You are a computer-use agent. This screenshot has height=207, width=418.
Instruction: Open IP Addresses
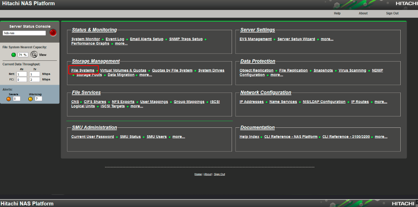point(252,102)
